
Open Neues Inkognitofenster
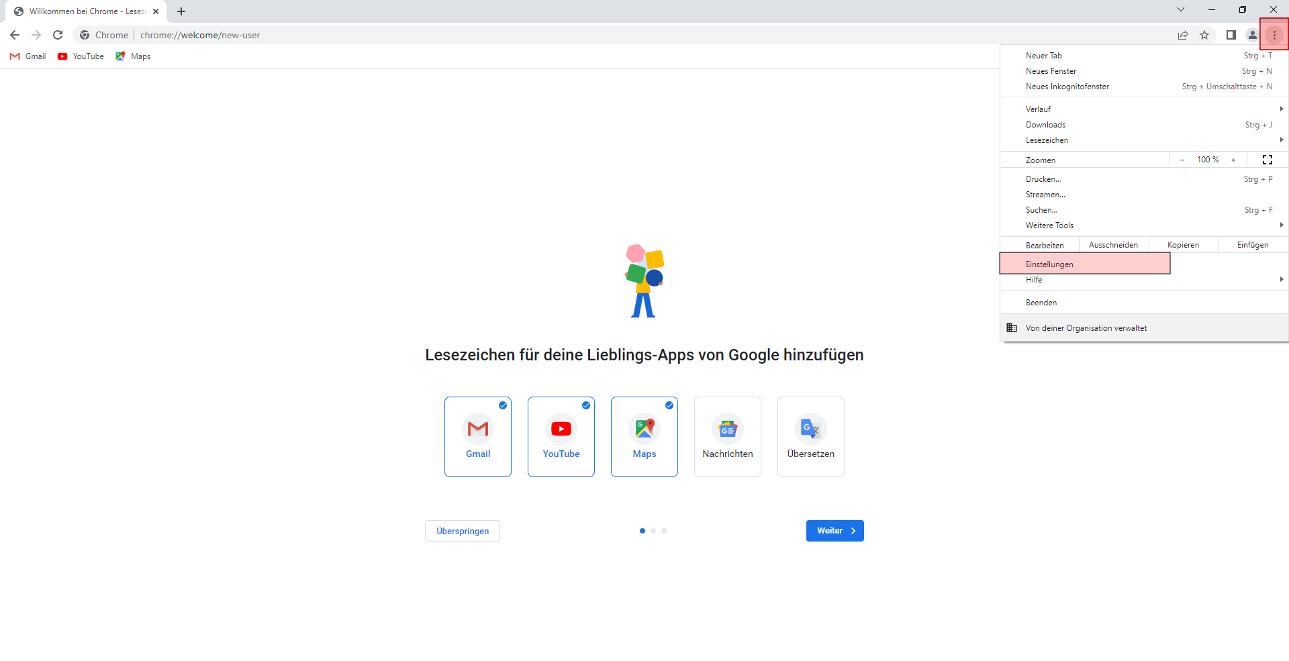click(1144, 87)
